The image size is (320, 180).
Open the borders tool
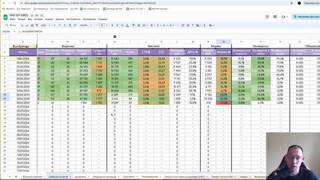[139, 25]
